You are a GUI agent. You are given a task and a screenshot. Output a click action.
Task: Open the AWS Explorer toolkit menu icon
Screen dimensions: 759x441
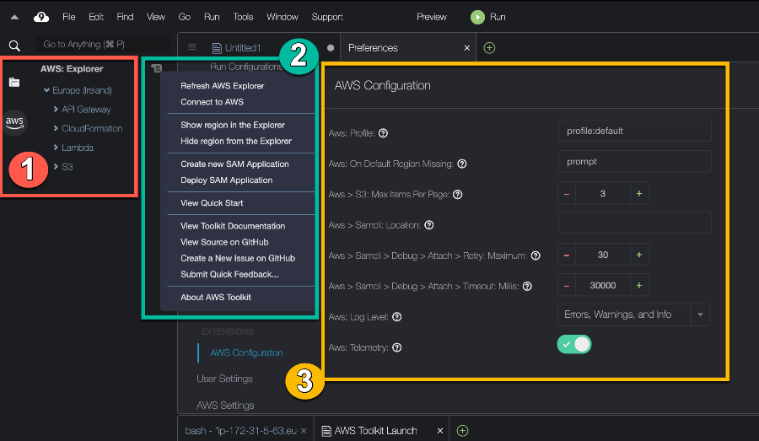156,67
